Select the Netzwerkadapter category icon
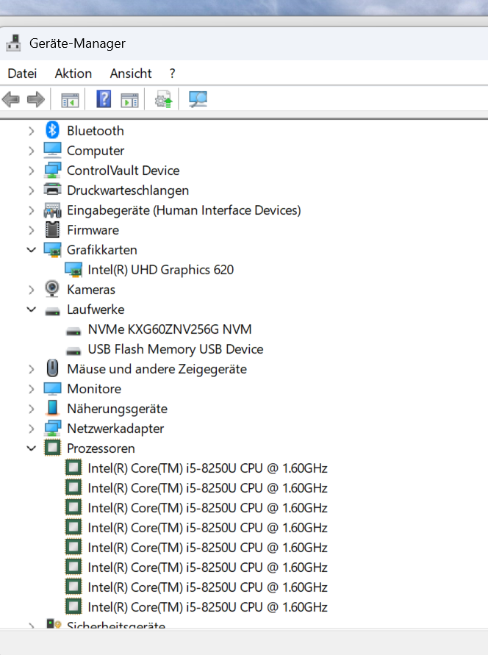Image resolution: width=488 pixels, height=655 pixels. (x=52, y=428)
